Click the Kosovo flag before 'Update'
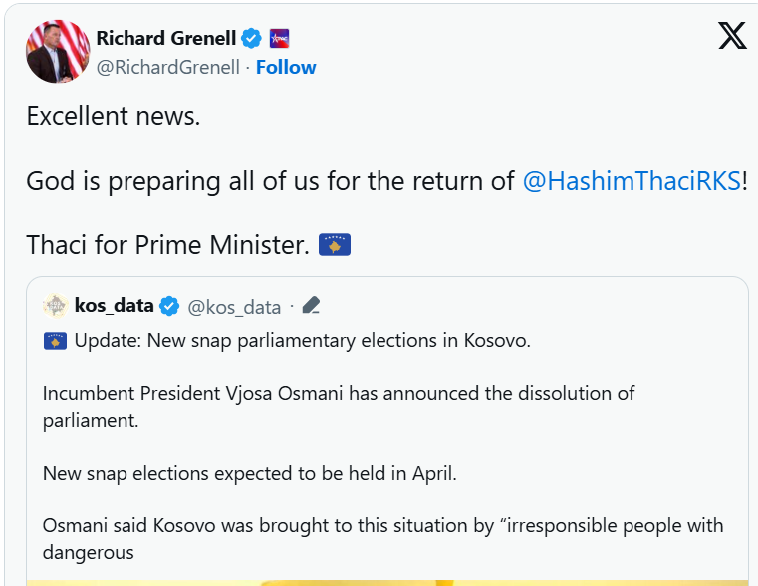 [55, 341]
